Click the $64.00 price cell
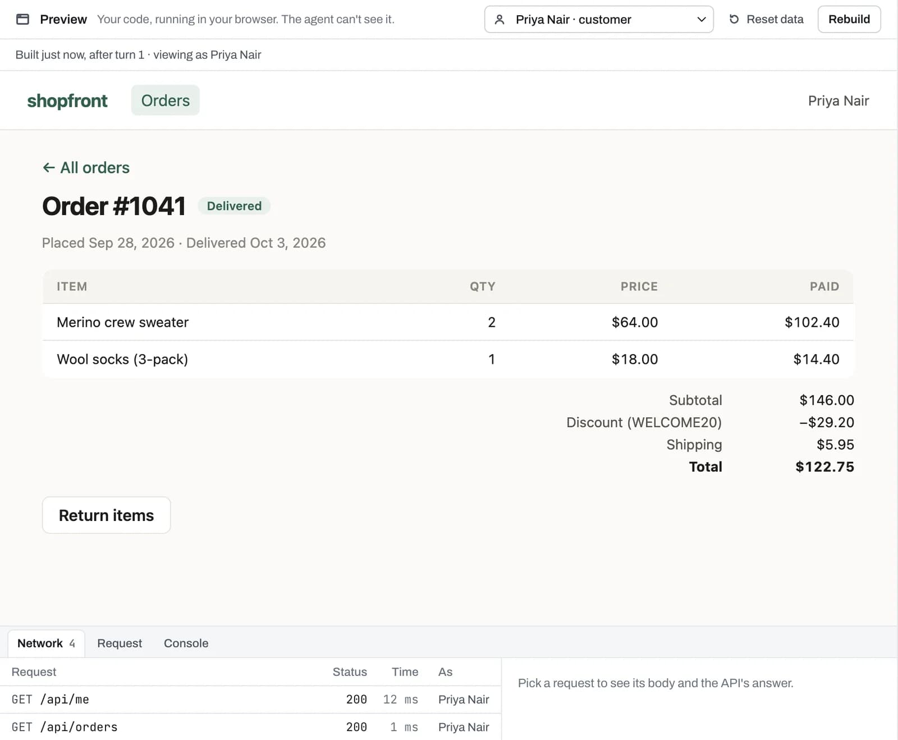Screen dimensions: 898x740 634,322
